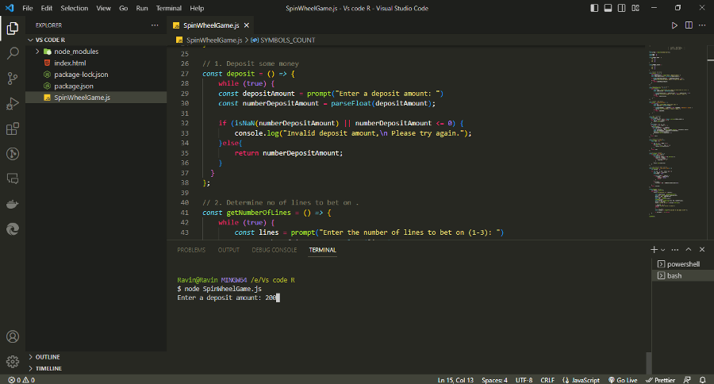Open the Help menu
Screen dimensions: 714x384
(x=197, y=8)
